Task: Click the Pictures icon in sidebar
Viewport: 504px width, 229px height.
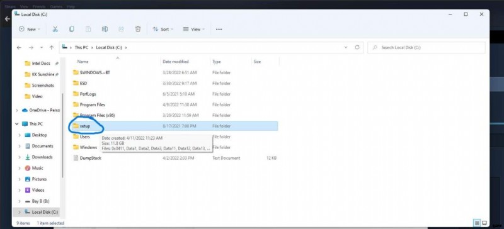Action: pyautogui.click(x=28, y=179)
